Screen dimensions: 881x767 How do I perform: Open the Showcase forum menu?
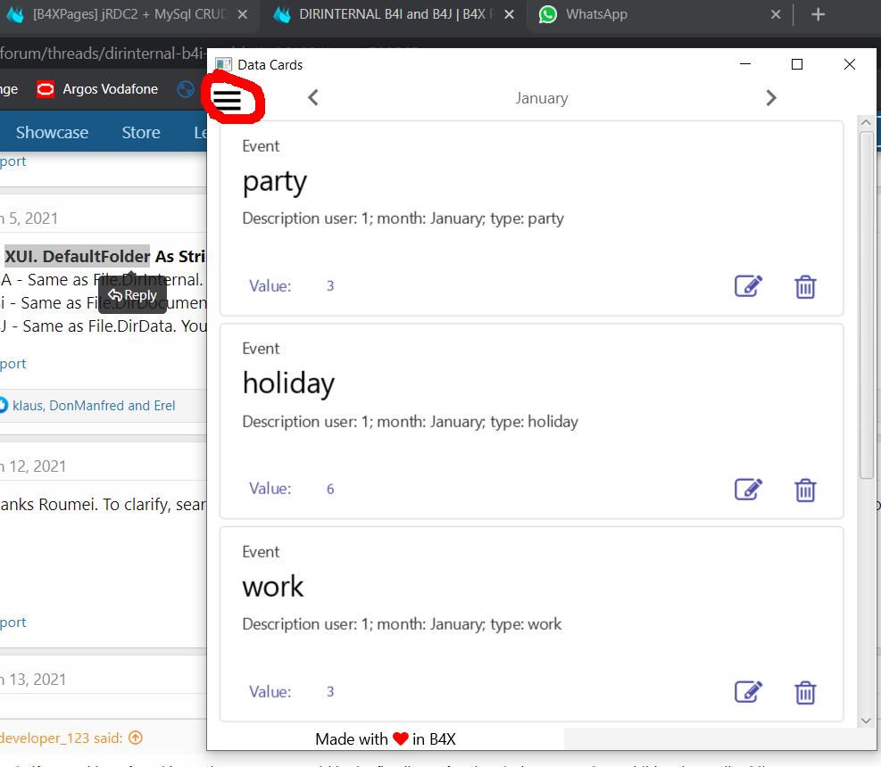(x=52, y=133)
